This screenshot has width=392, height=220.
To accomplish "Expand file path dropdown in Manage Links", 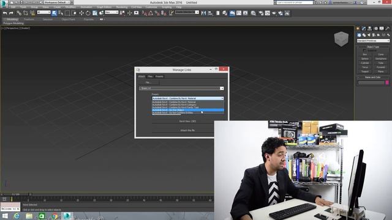I will click(222, 88).
